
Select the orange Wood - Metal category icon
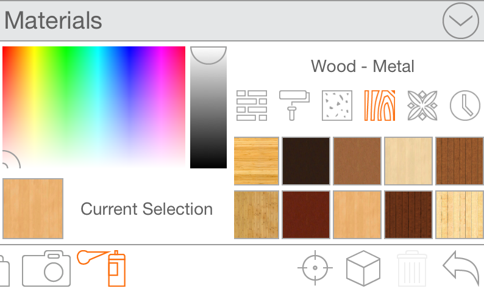380,106
